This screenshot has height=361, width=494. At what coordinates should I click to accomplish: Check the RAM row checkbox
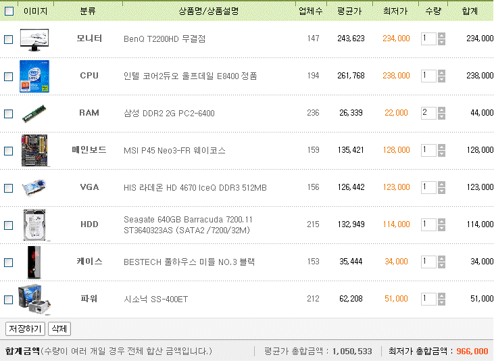point(9,114)
